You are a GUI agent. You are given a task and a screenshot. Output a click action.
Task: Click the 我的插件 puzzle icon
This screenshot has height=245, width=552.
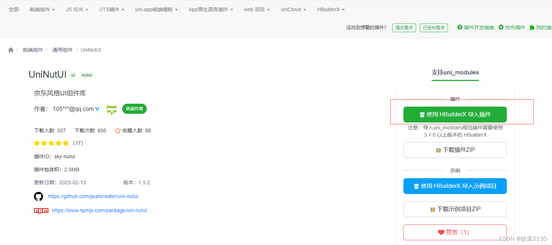(532, 27)
